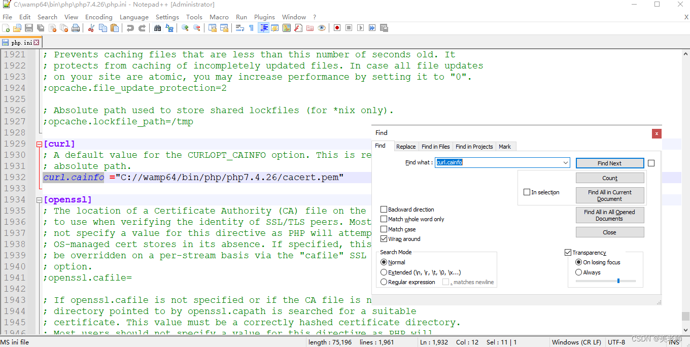
Task: Expand the Find what history dropdown
Action: tap(566, 163)
